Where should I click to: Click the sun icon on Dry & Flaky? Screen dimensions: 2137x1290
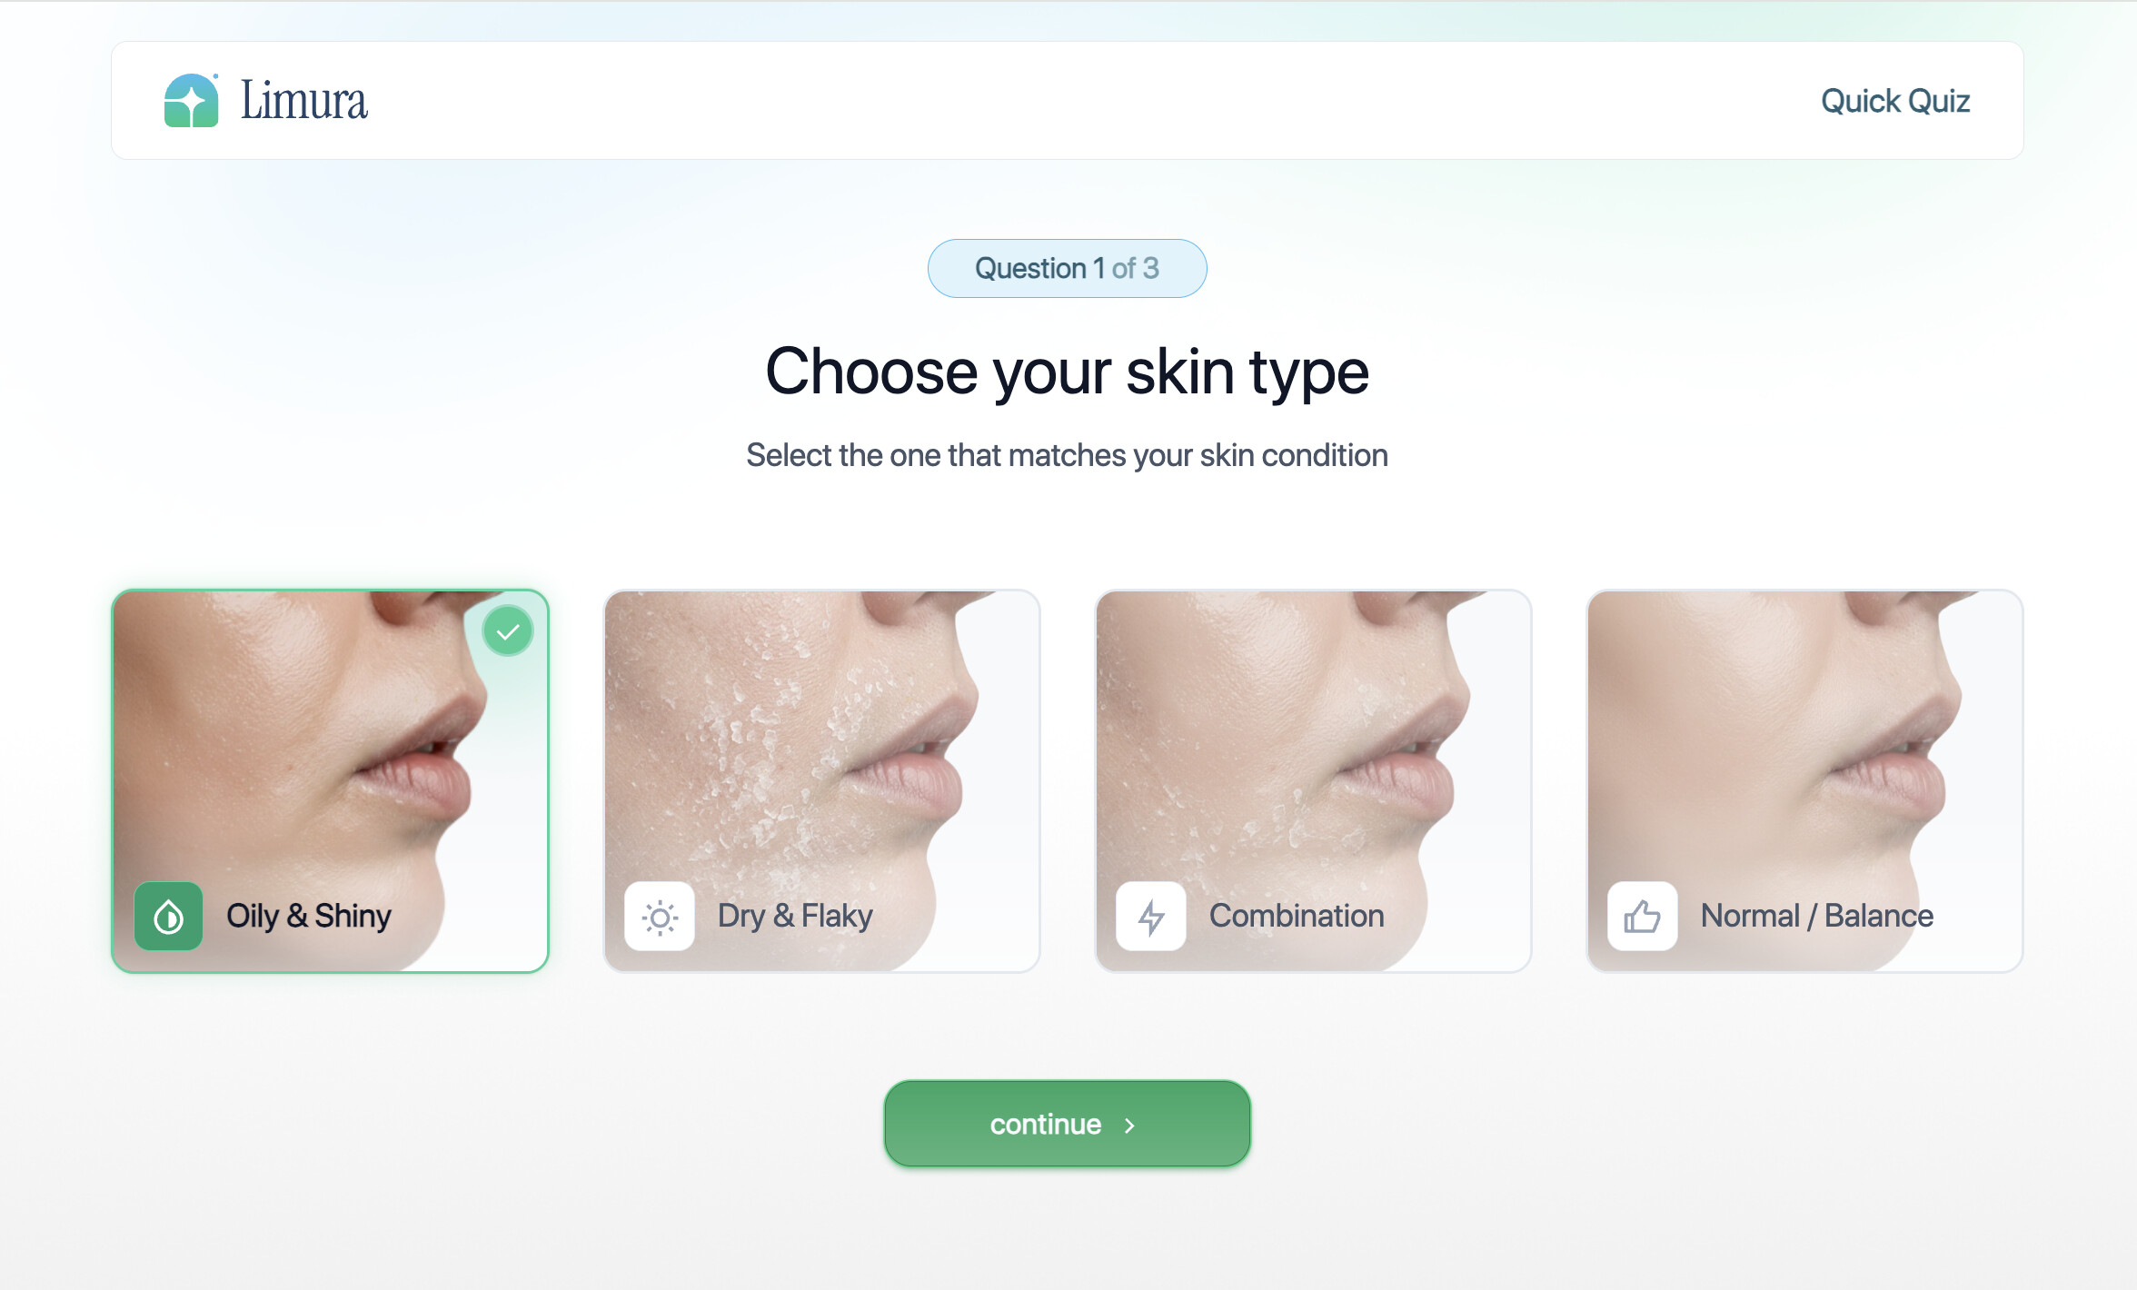(x=660, y=916)
